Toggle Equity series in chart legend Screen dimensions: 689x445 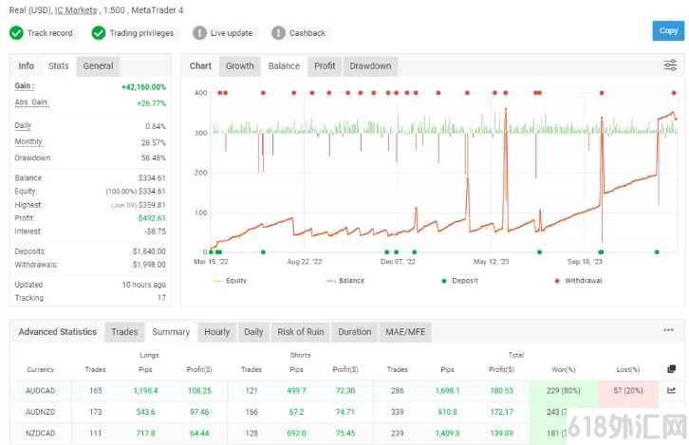230,281
